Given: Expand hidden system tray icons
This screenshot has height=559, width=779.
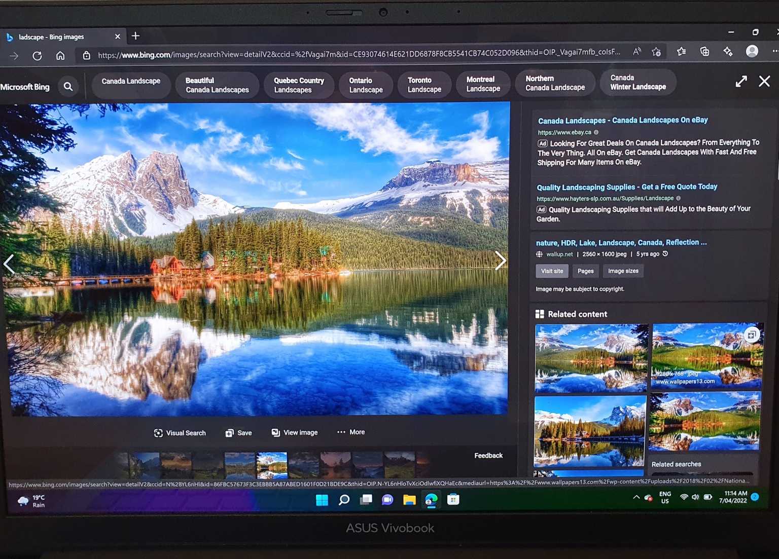Looking at the screenshot, I should point(635,497).
